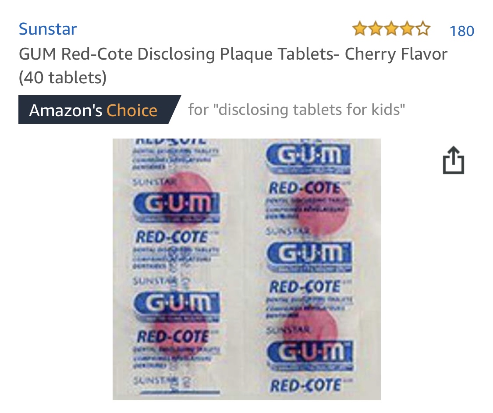Click the "Amazon's" word in dark badge
This screenshot has height=413, width=493.
pos(66,110)
